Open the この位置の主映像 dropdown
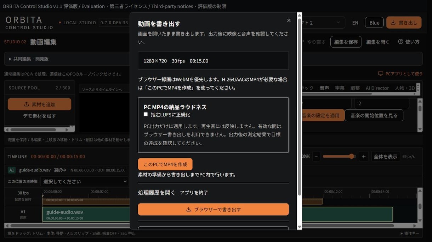This screenshot has height=242, width=432. point(84,181)
